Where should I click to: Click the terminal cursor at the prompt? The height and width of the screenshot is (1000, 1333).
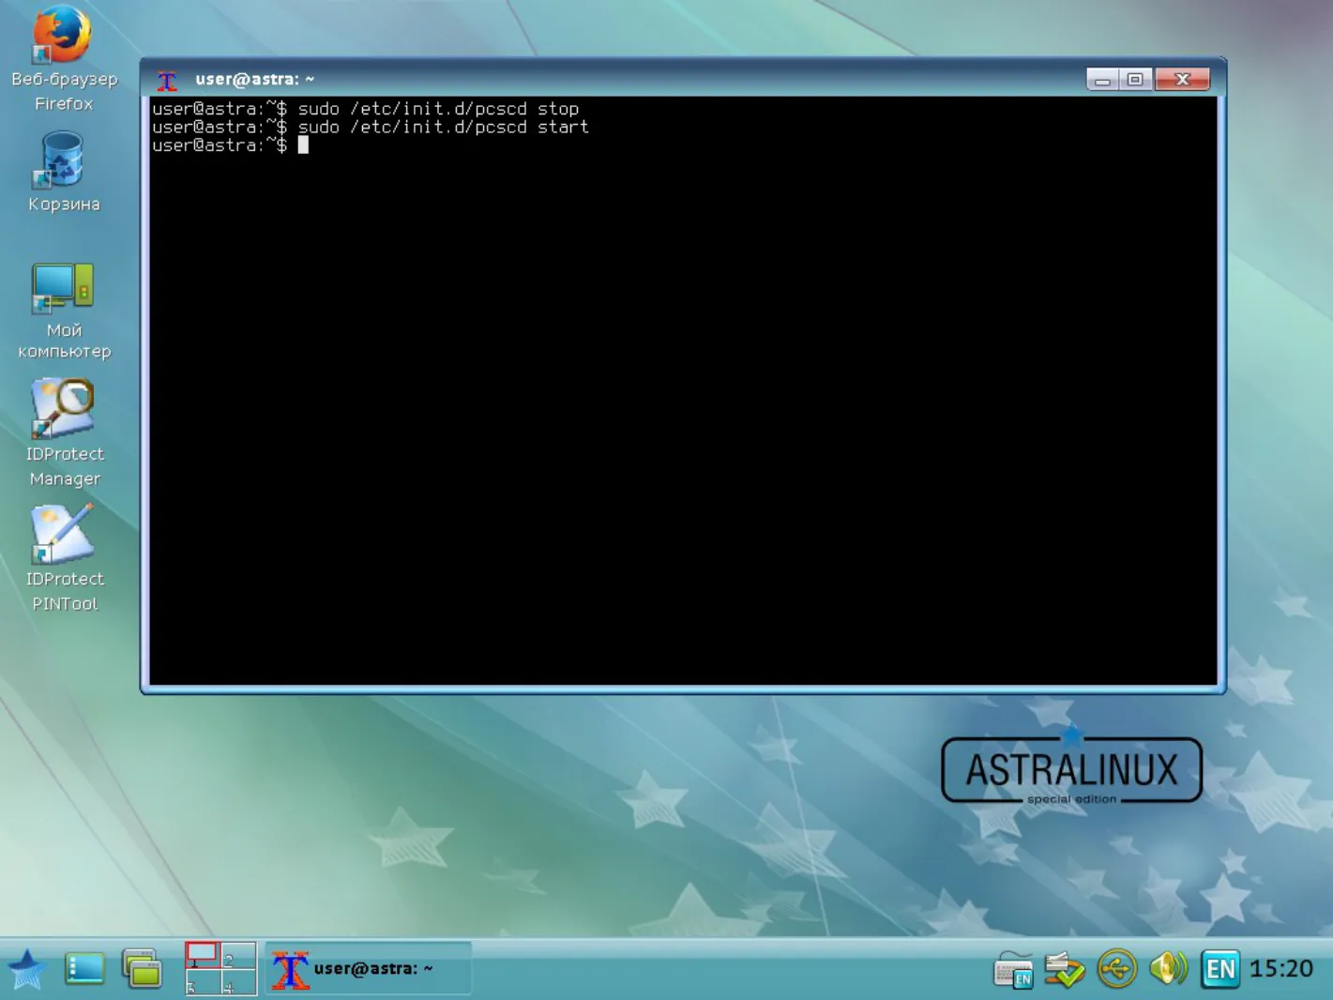[303, 145]
